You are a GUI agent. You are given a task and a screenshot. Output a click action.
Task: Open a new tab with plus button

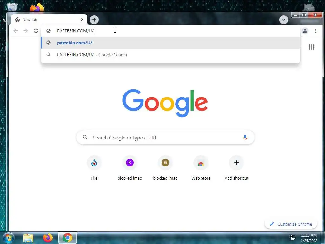pyautogui.click(x=94, y=20)
